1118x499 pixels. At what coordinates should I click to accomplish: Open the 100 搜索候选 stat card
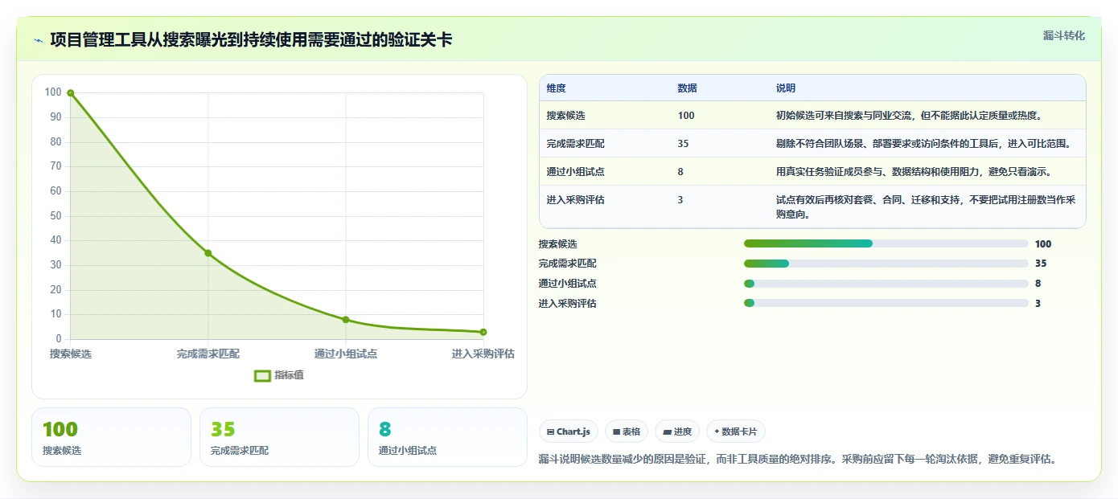coord(111,437)
